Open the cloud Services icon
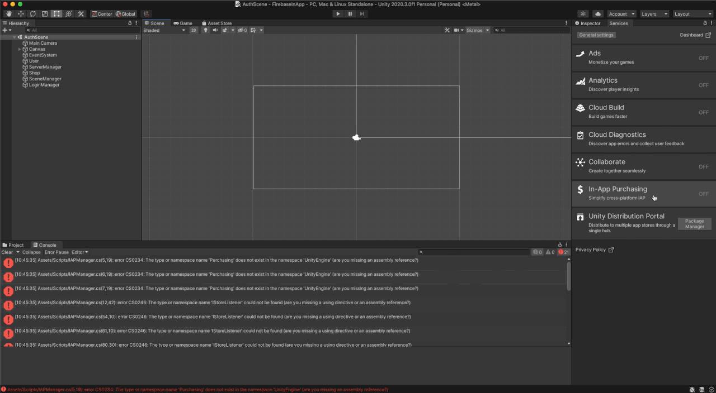716x393 pixels. (x=597, y=13)
